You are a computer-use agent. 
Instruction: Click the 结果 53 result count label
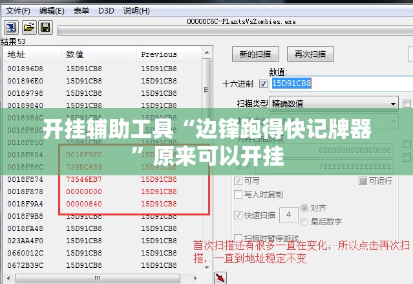(13, 41)
